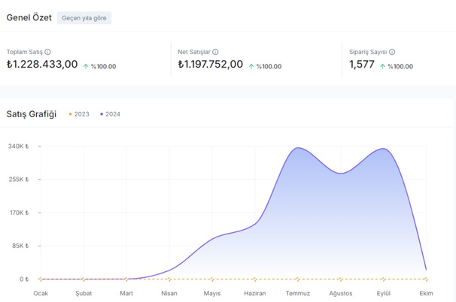Click the 340K ₺ y-axis label
This screenshot has height=302, width=456.
18,146
